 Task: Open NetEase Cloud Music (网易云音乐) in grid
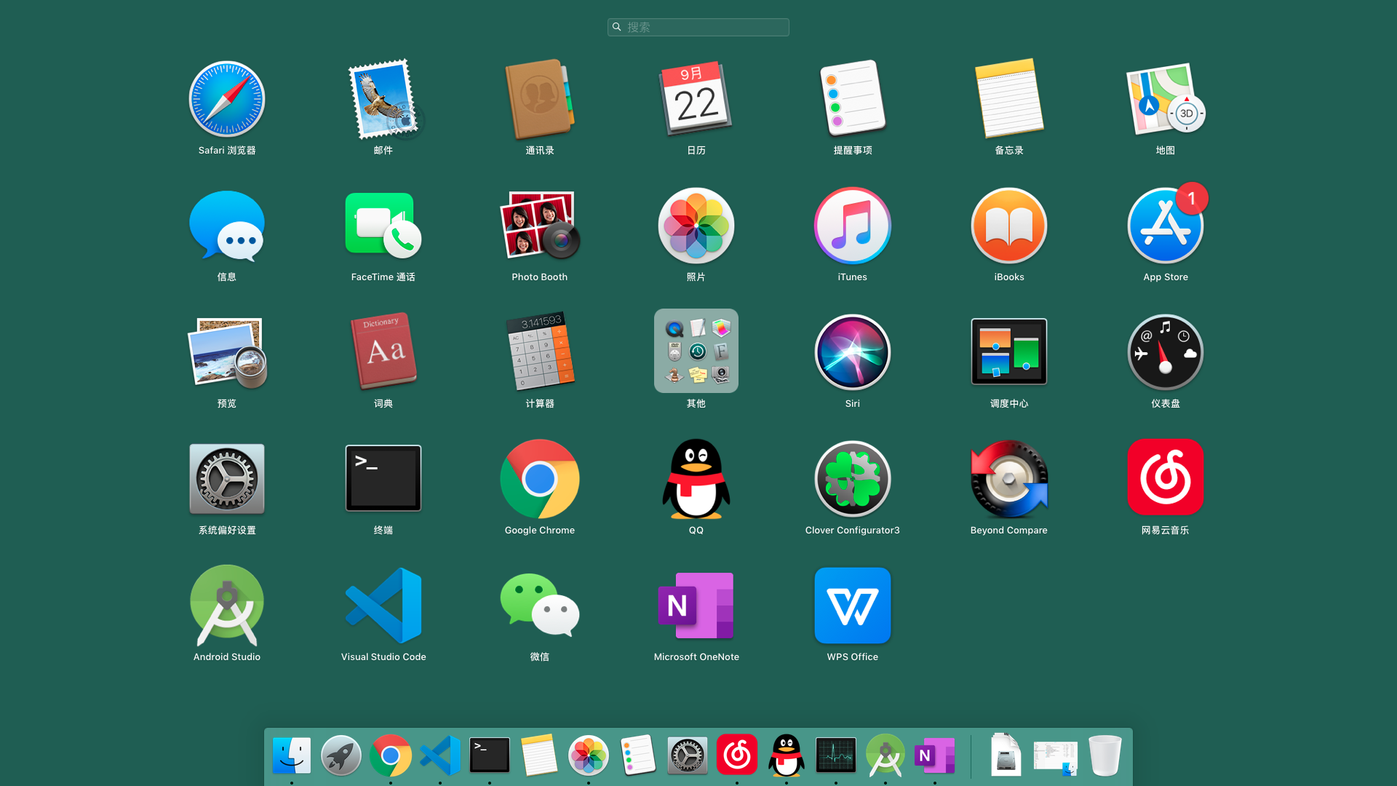1166,477
